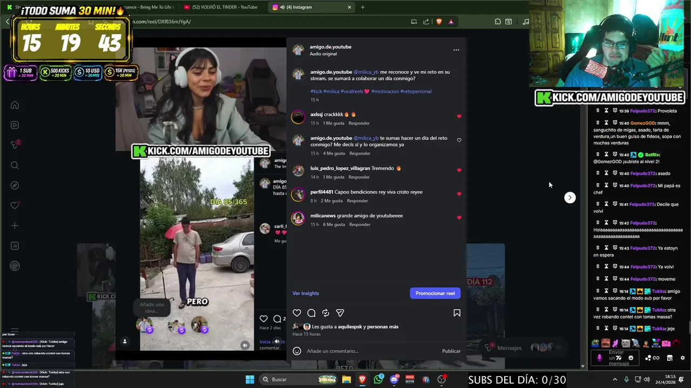The image size is (691, 388).
Task: Click the Promocionar reel button
Action: [x=435, y=293]
